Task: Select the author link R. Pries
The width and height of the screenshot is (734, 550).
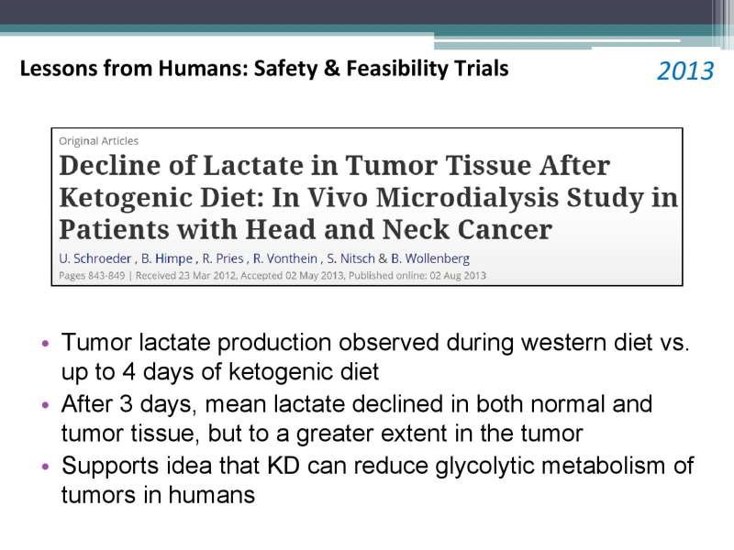Action: [x=223, y=258]
